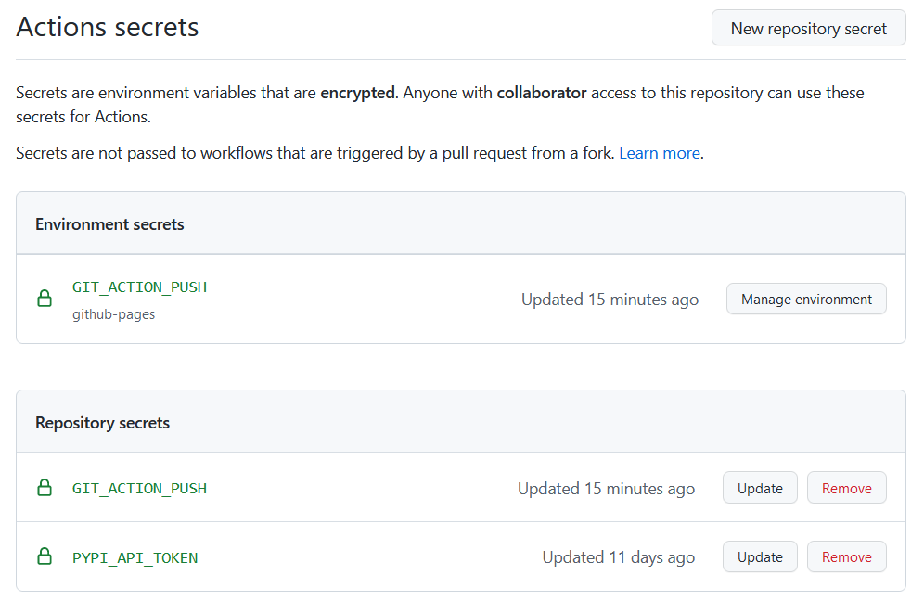Click the lock icon next to PYPI_API_TOKEN
This screenshot has width=924, height=613.
coord(45,557)
